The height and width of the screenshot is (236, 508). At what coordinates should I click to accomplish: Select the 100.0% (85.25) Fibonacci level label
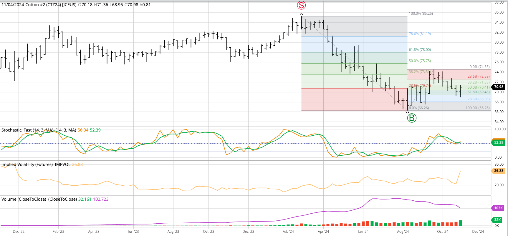(421, 14)
